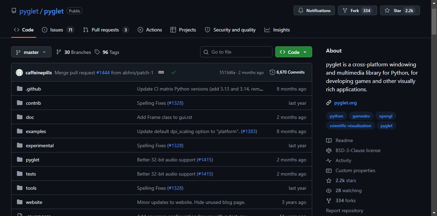Open the 30 Branches link
This screenshot has width=437, height=216.
coord(74,52)
